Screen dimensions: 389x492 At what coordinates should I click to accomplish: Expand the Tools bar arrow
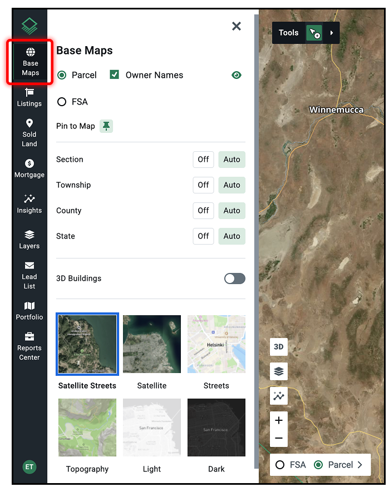click(x=331, y=33)
